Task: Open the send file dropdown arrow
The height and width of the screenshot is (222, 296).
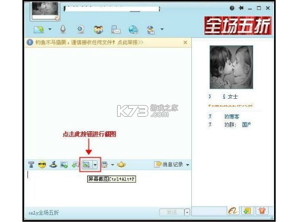Action: 50,29
